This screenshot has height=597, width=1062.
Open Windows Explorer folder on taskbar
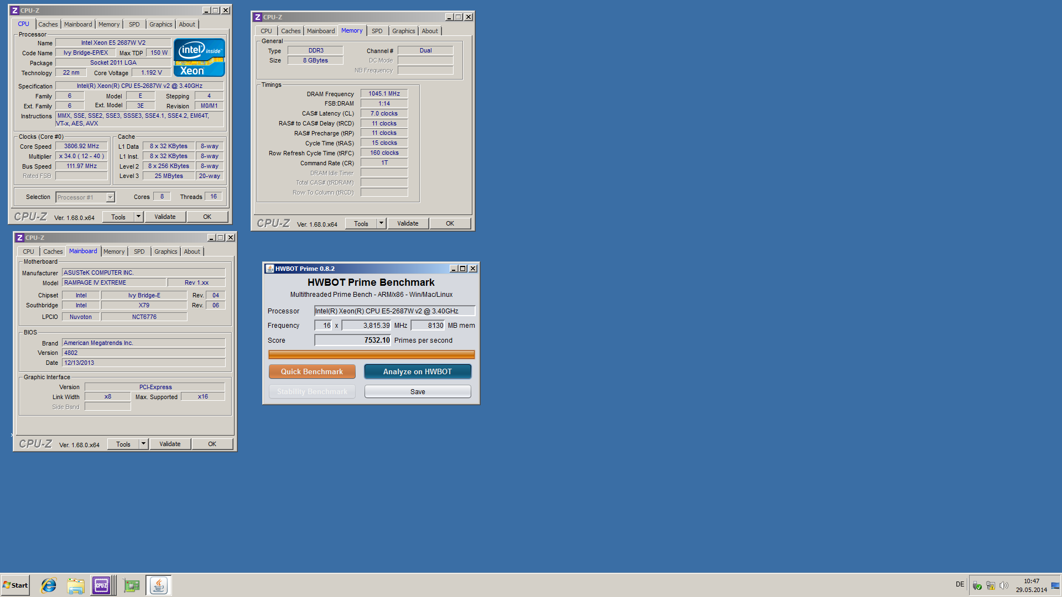pos(76,585)
